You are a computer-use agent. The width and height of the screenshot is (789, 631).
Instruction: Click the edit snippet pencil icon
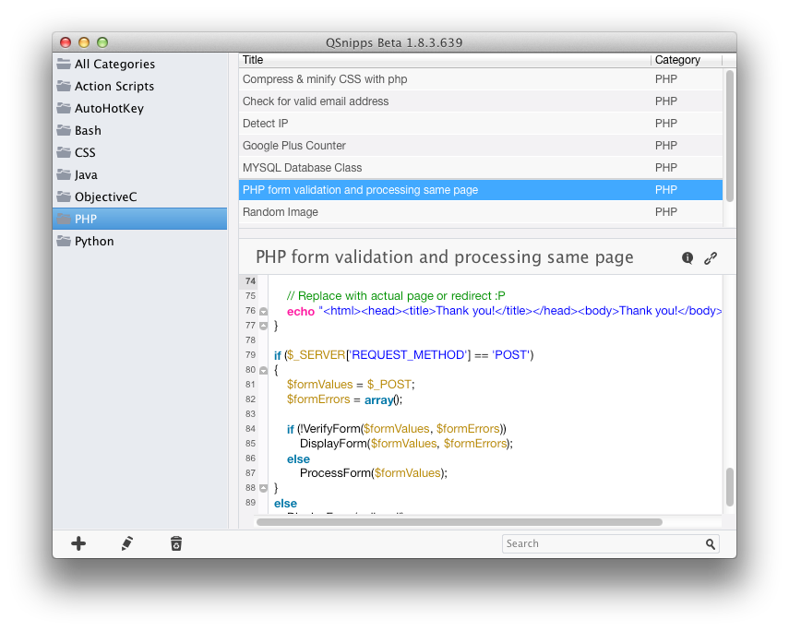(x=127, y=543)
